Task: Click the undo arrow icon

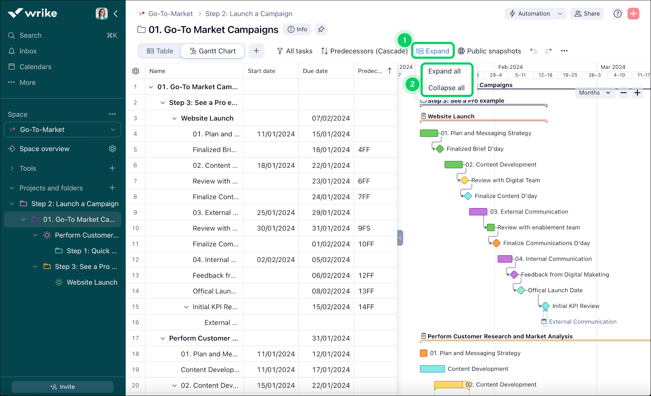Action: point(533,51)
